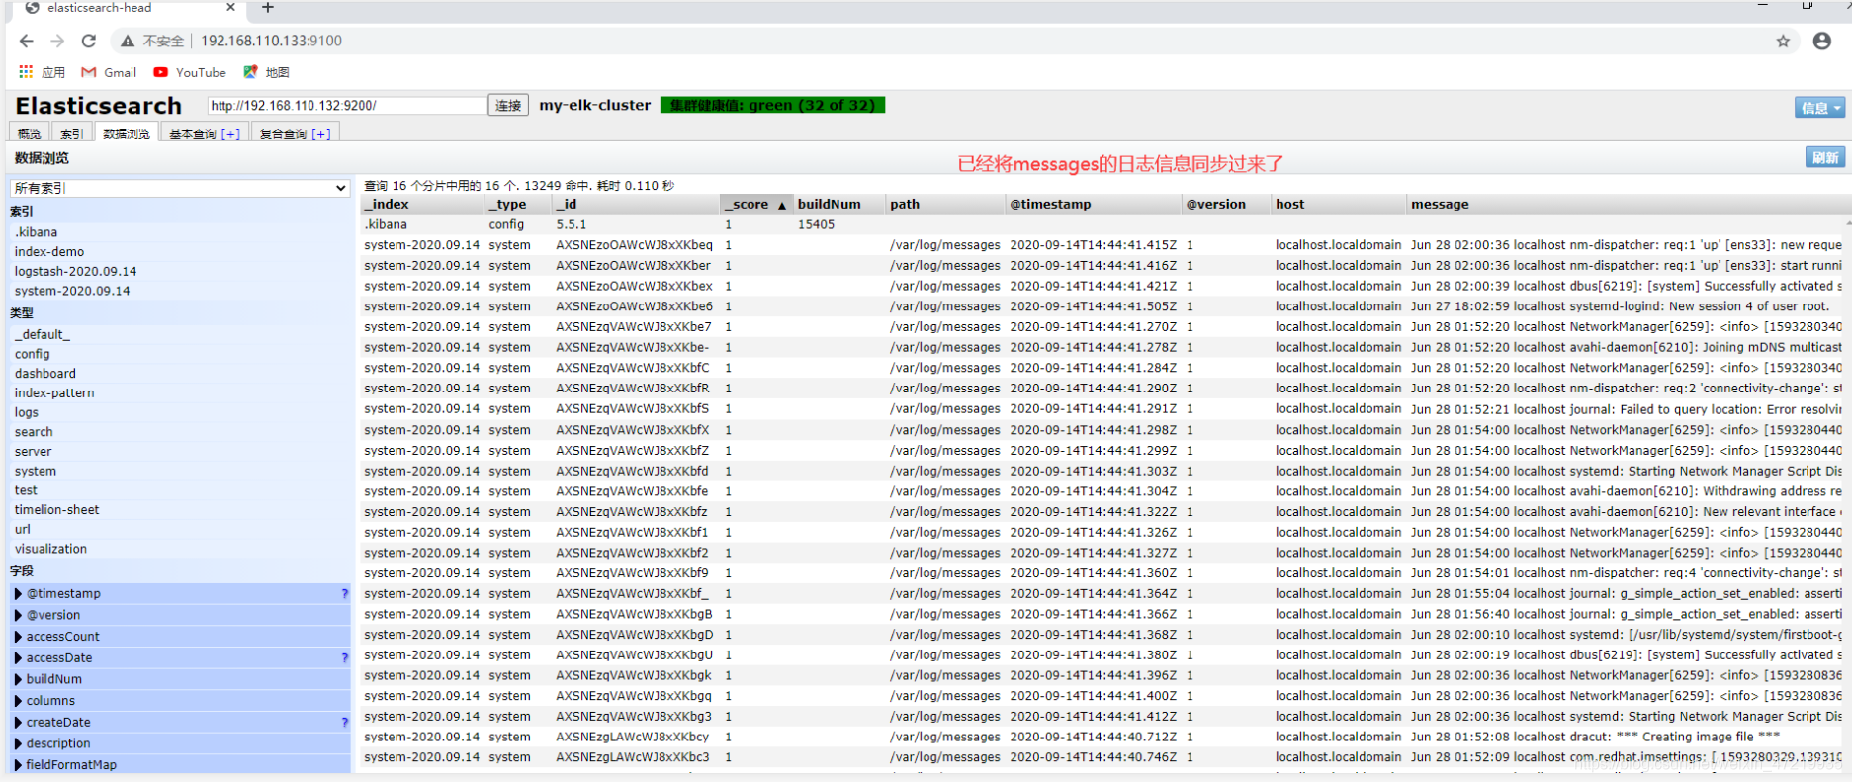This screenshot has height=782, width=1852.
Task: Open the apps grid bookmark
Action: 42,72
